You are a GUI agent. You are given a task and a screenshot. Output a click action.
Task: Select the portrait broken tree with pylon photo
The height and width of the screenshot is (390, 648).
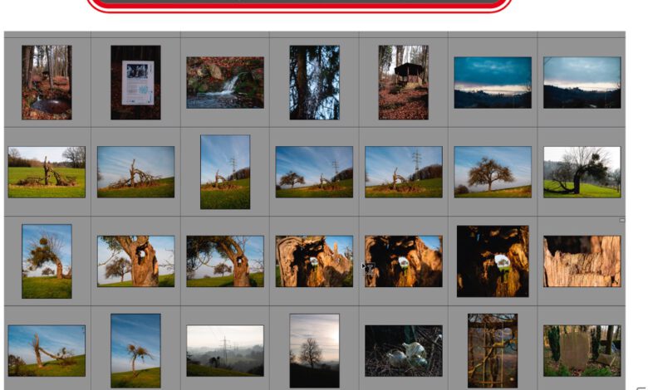225,172
